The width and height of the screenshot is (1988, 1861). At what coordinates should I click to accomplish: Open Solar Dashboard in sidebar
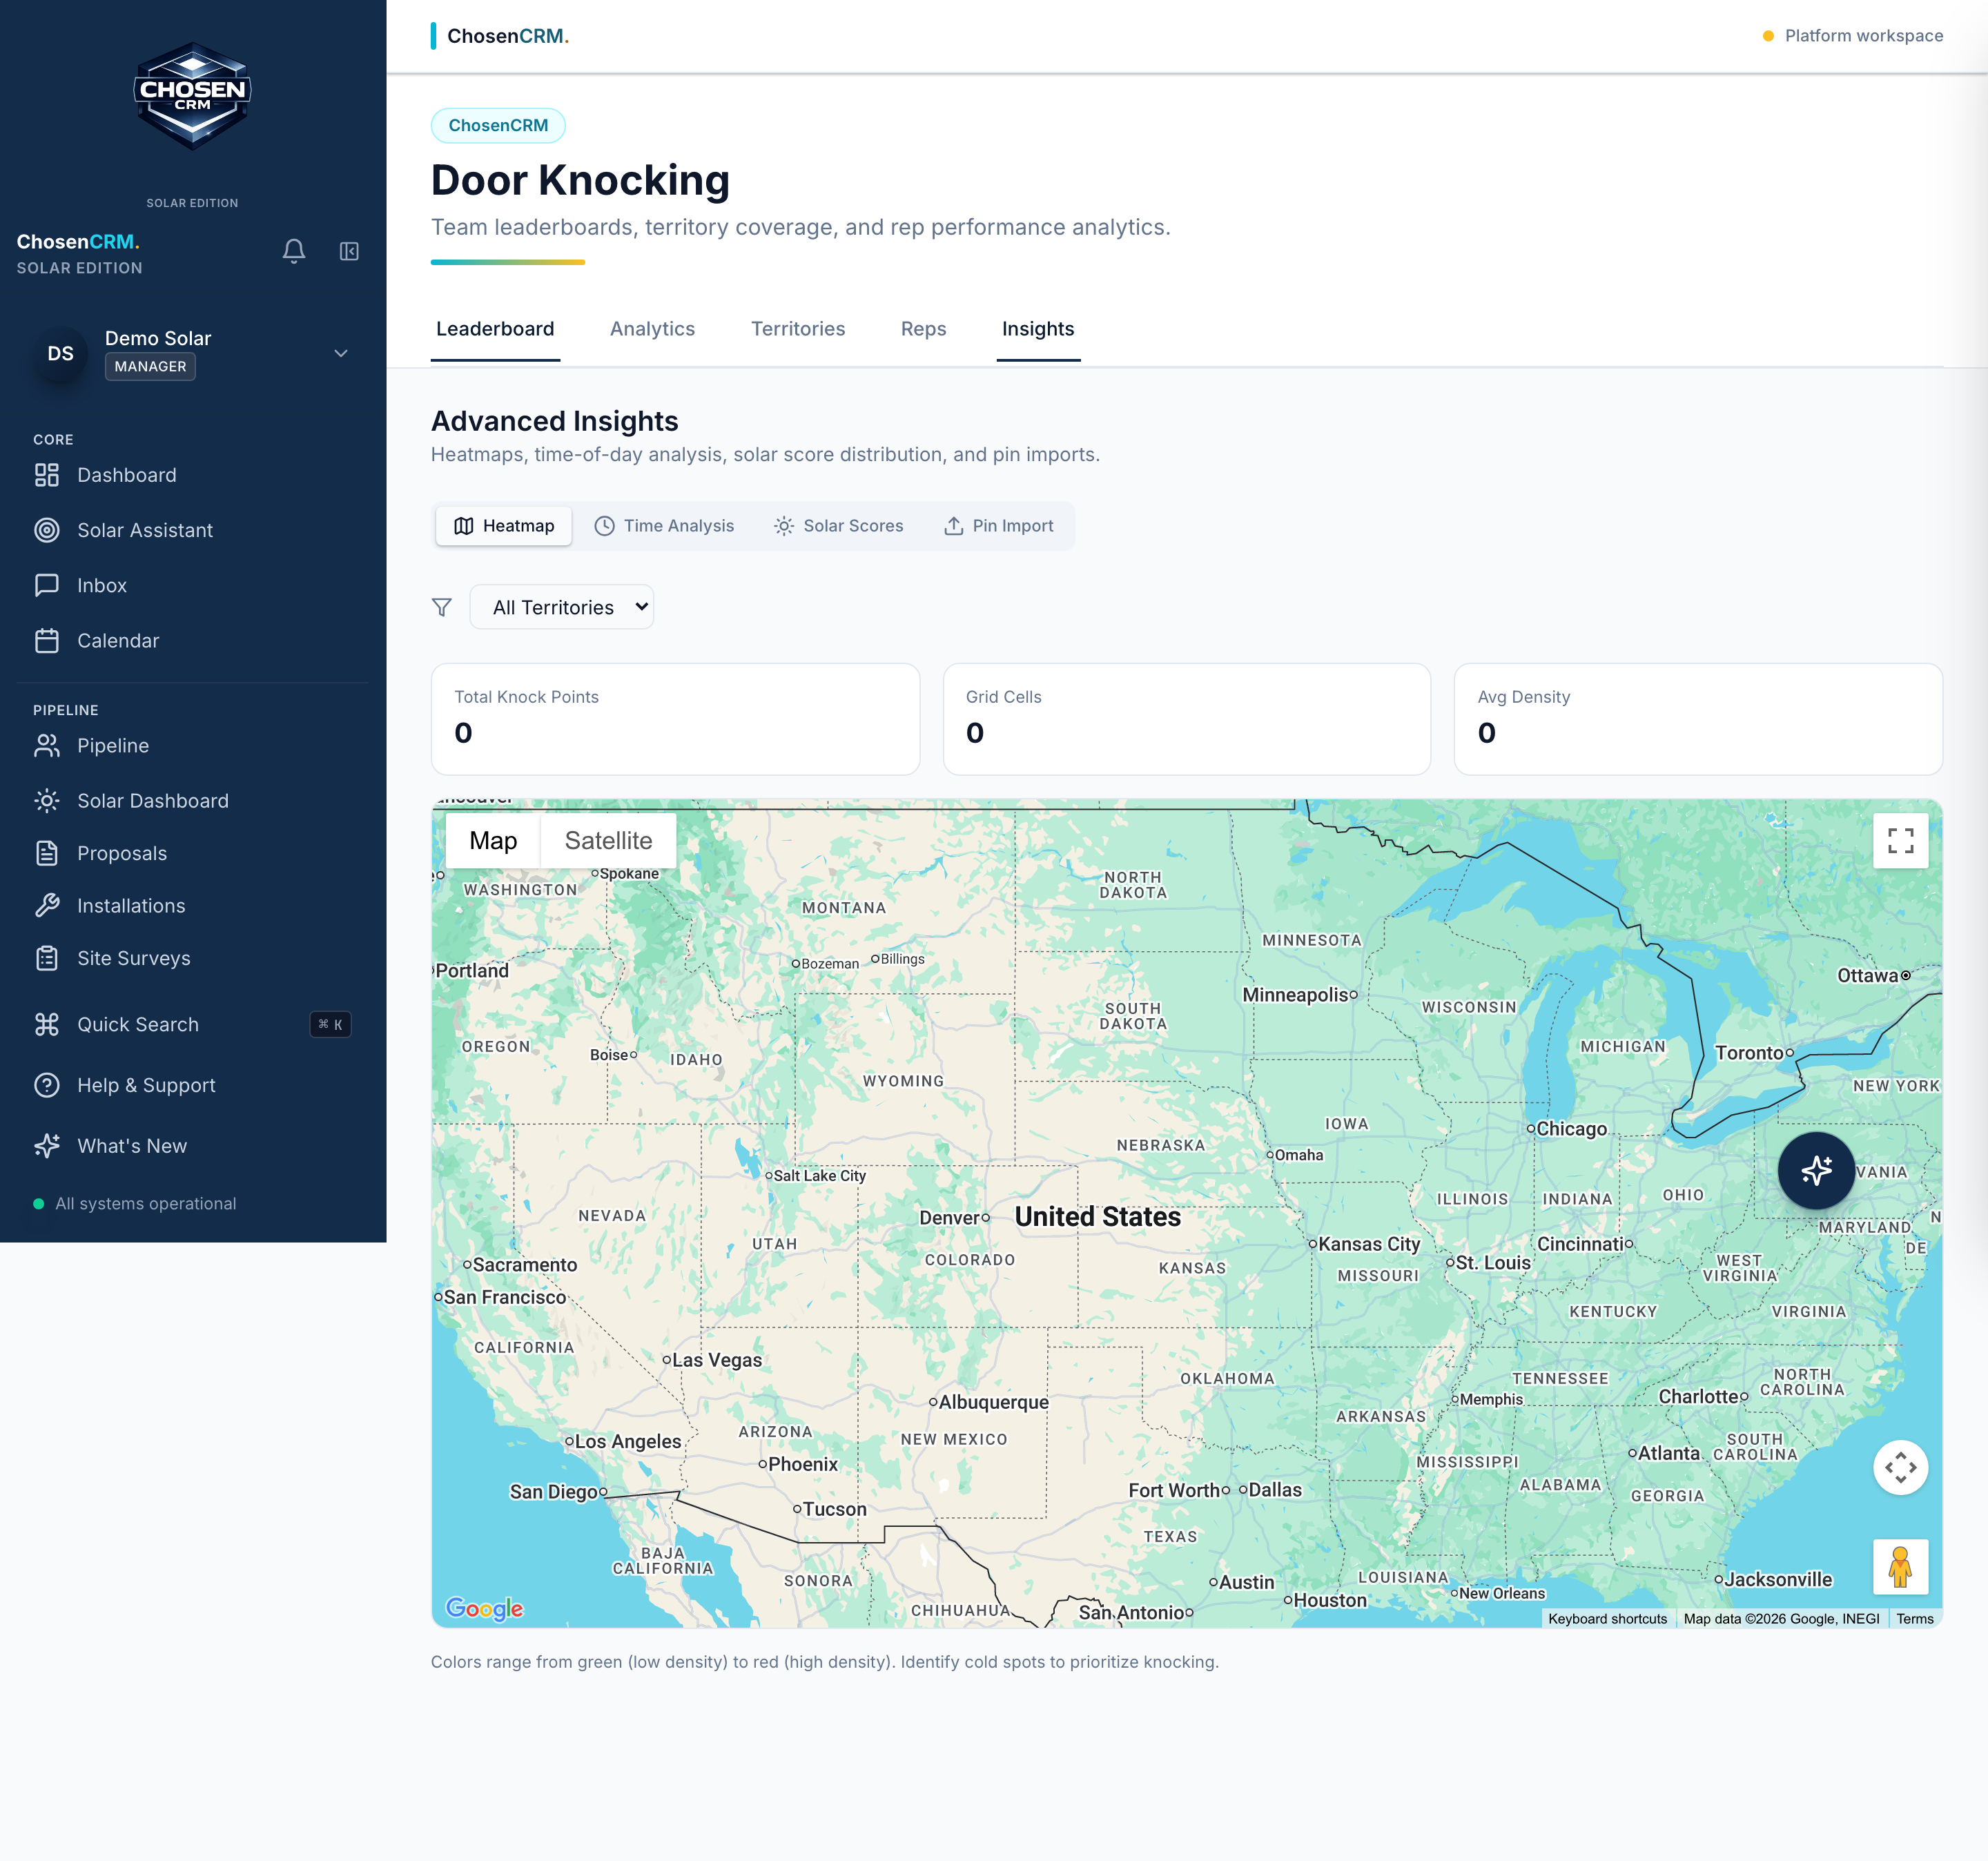pyautogui.click(x=192, y=801)
